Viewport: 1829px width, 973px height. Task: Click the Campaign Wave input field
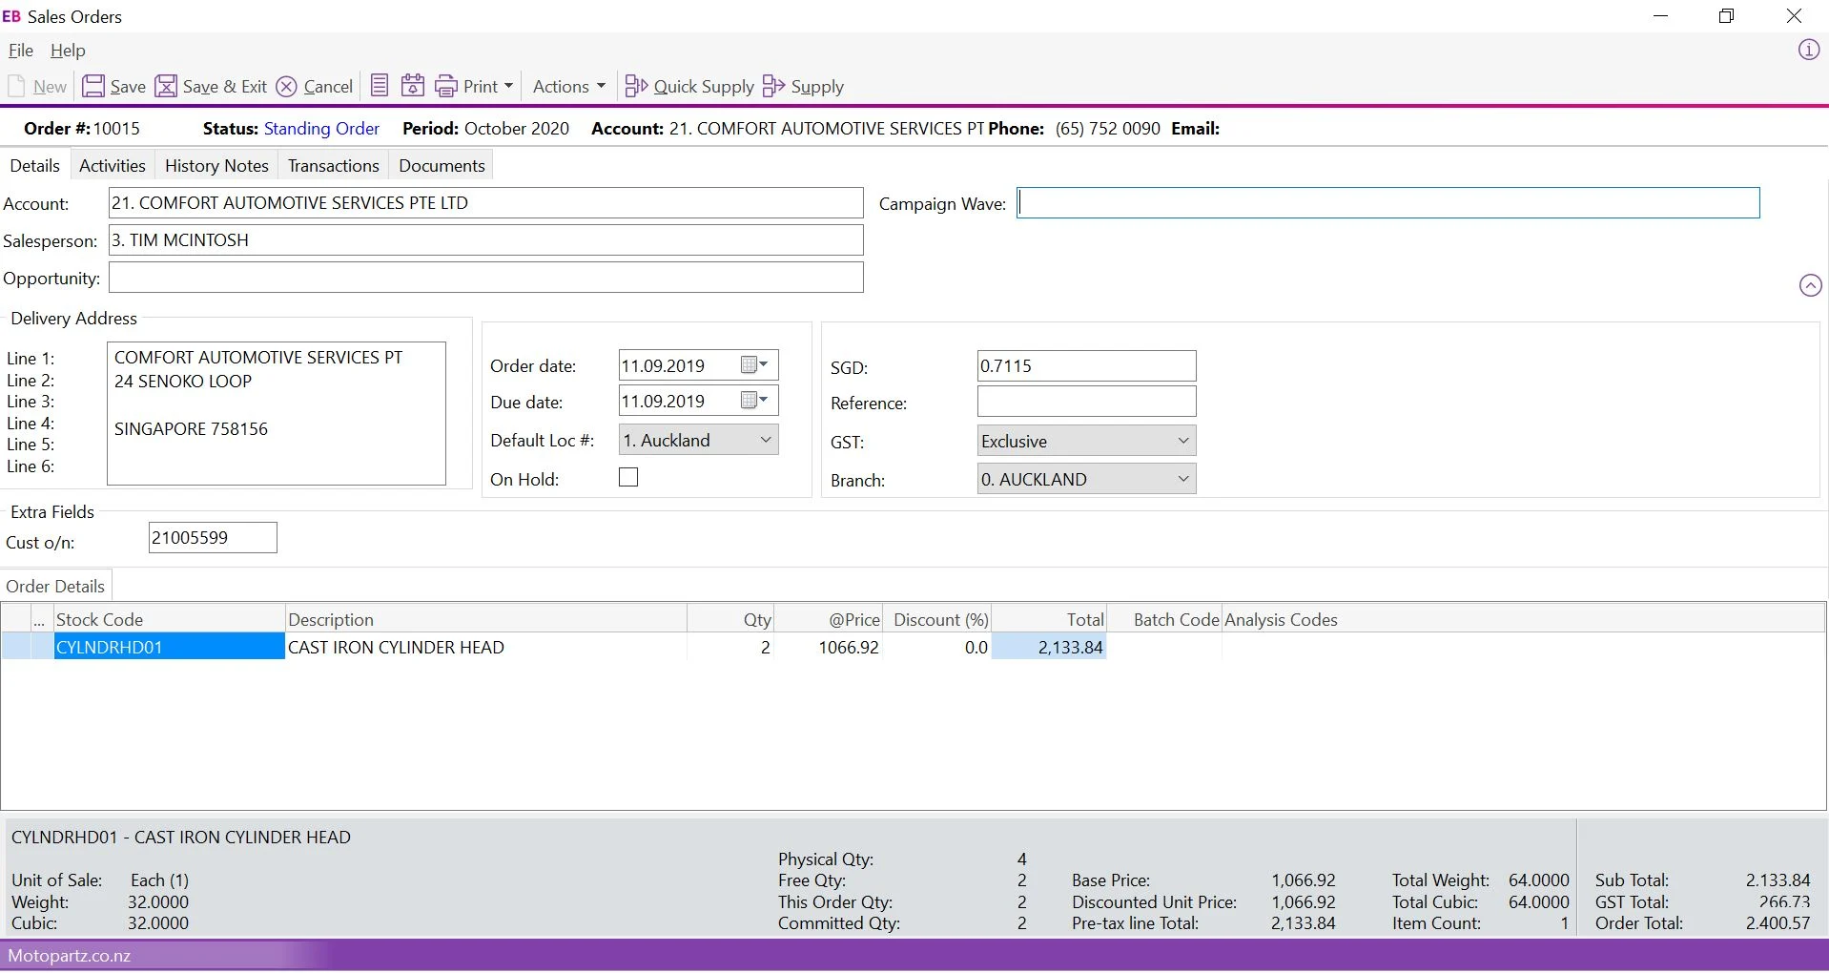(x=1387, y=203)
